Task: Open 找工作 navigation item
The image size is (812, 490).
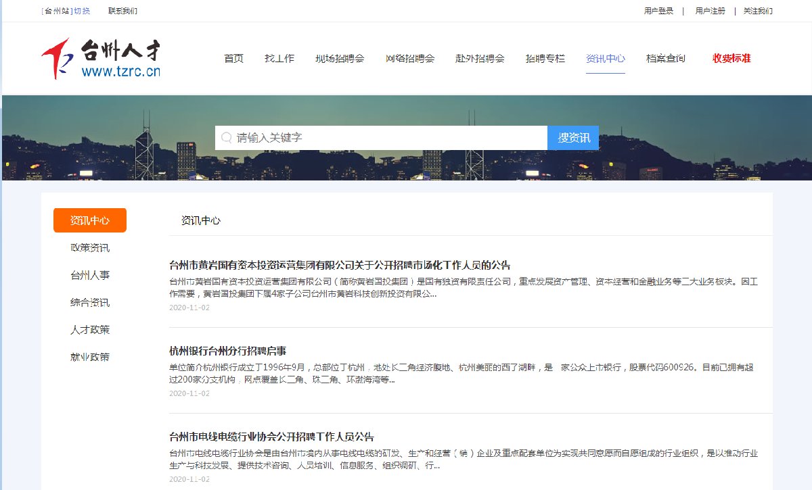Action: [x=279, y=58]
